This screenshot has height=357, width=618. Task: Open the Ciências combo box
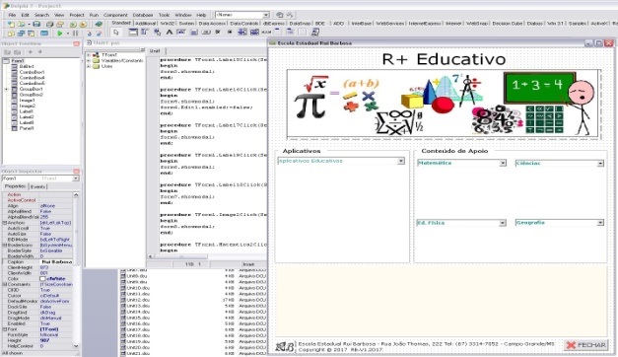click(x=600, y=163)
